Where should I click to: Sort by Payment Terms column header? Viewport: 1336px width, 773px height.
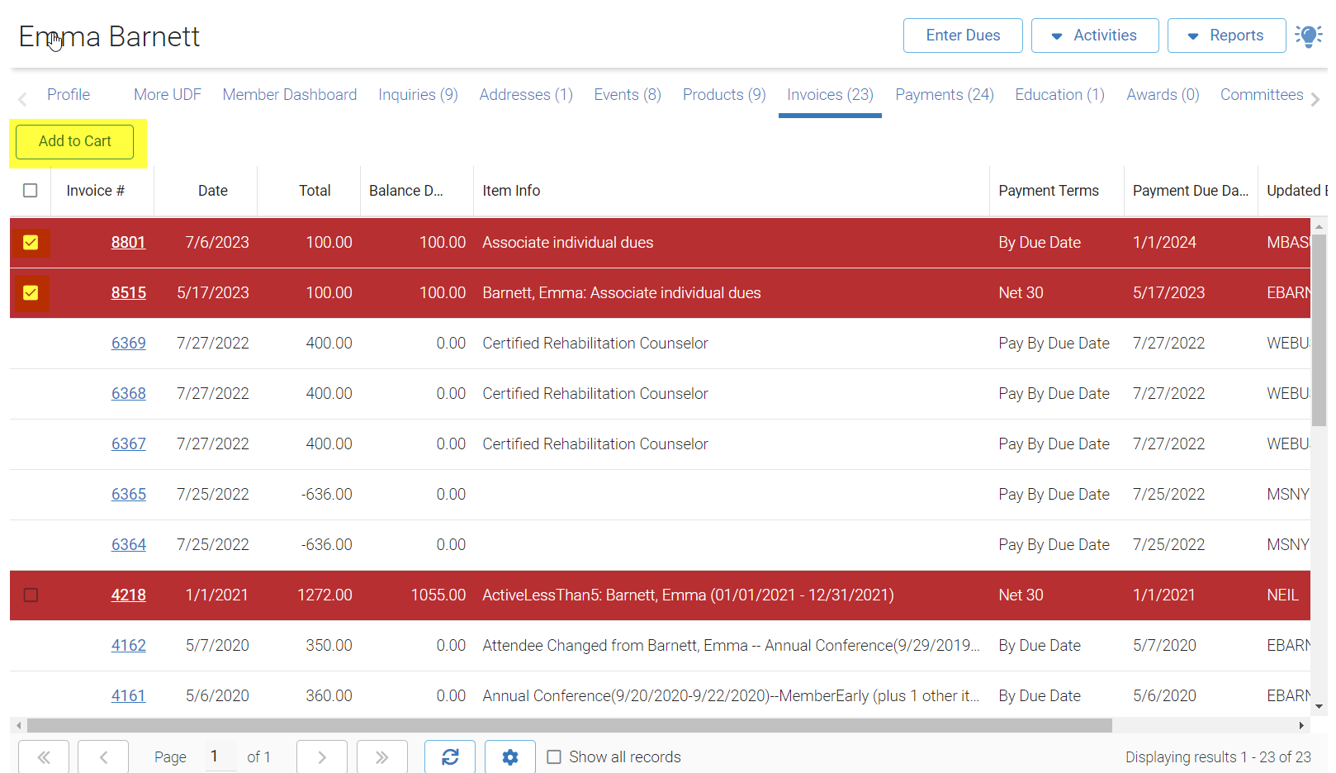(1057, 191)
